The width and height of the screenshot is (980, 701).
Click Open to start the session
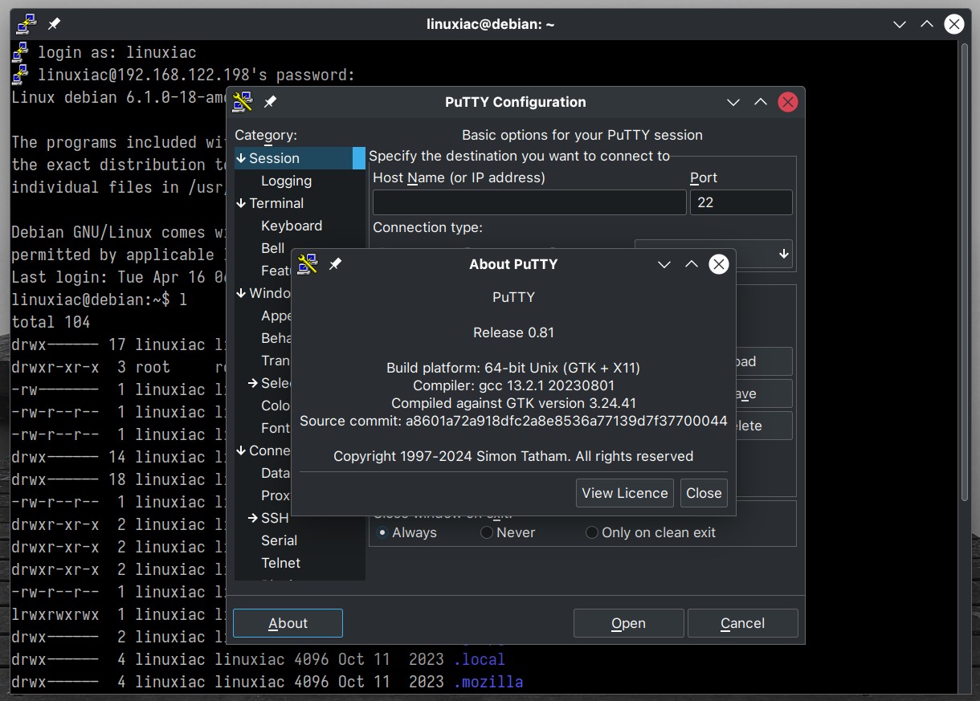tap(628, 623)
